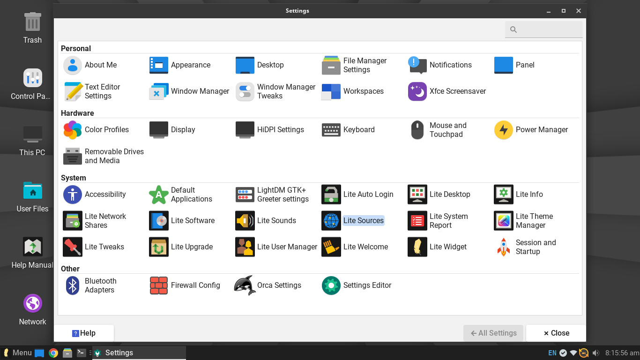Image resolution: width=640 pixels, height=360 pixels.
Task: Open Lite Auto Login icon
Action: [331, 195]
